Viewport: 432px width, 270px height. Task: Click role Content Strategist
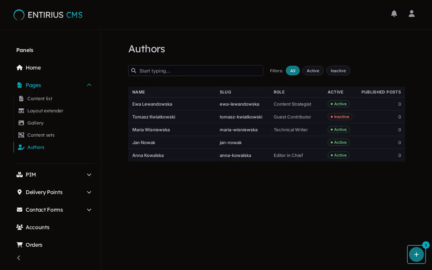point(292,104)
